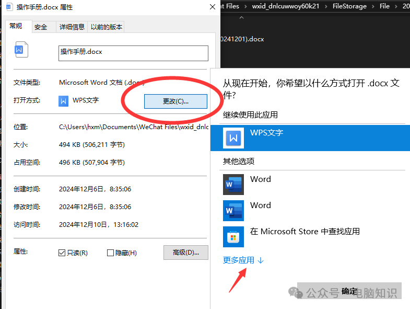
Task: Select the blue-background Word icon option
Action: coord(233,211)
